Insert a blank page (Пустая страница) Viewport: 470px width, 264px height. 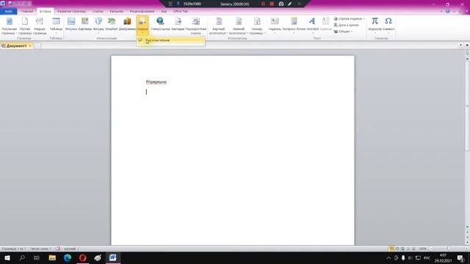coord(25,26)
